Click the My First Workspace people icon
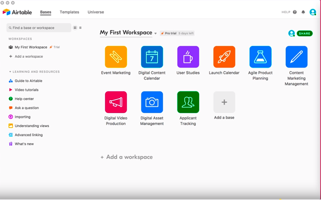321x200 pixels. pos(11,47)
